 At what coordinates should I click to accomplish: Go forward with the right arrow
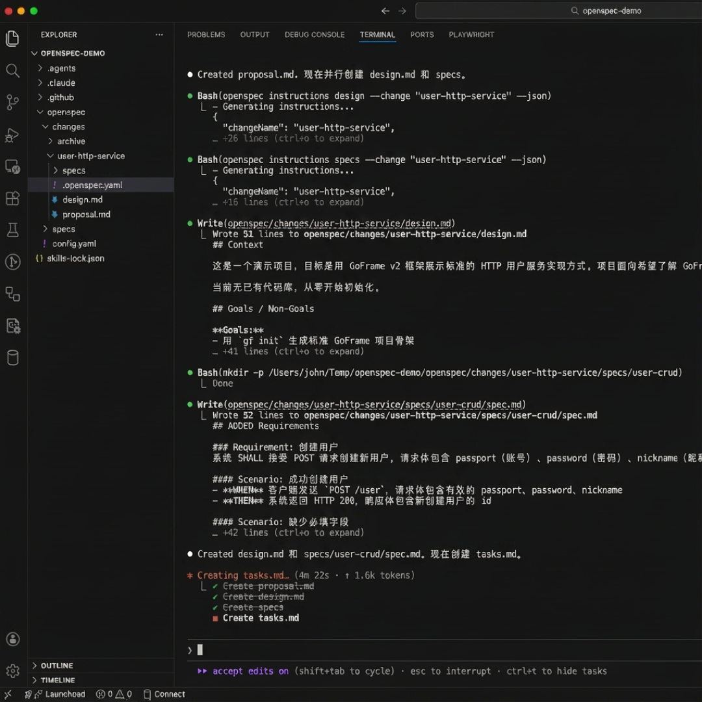click(402, 11)
